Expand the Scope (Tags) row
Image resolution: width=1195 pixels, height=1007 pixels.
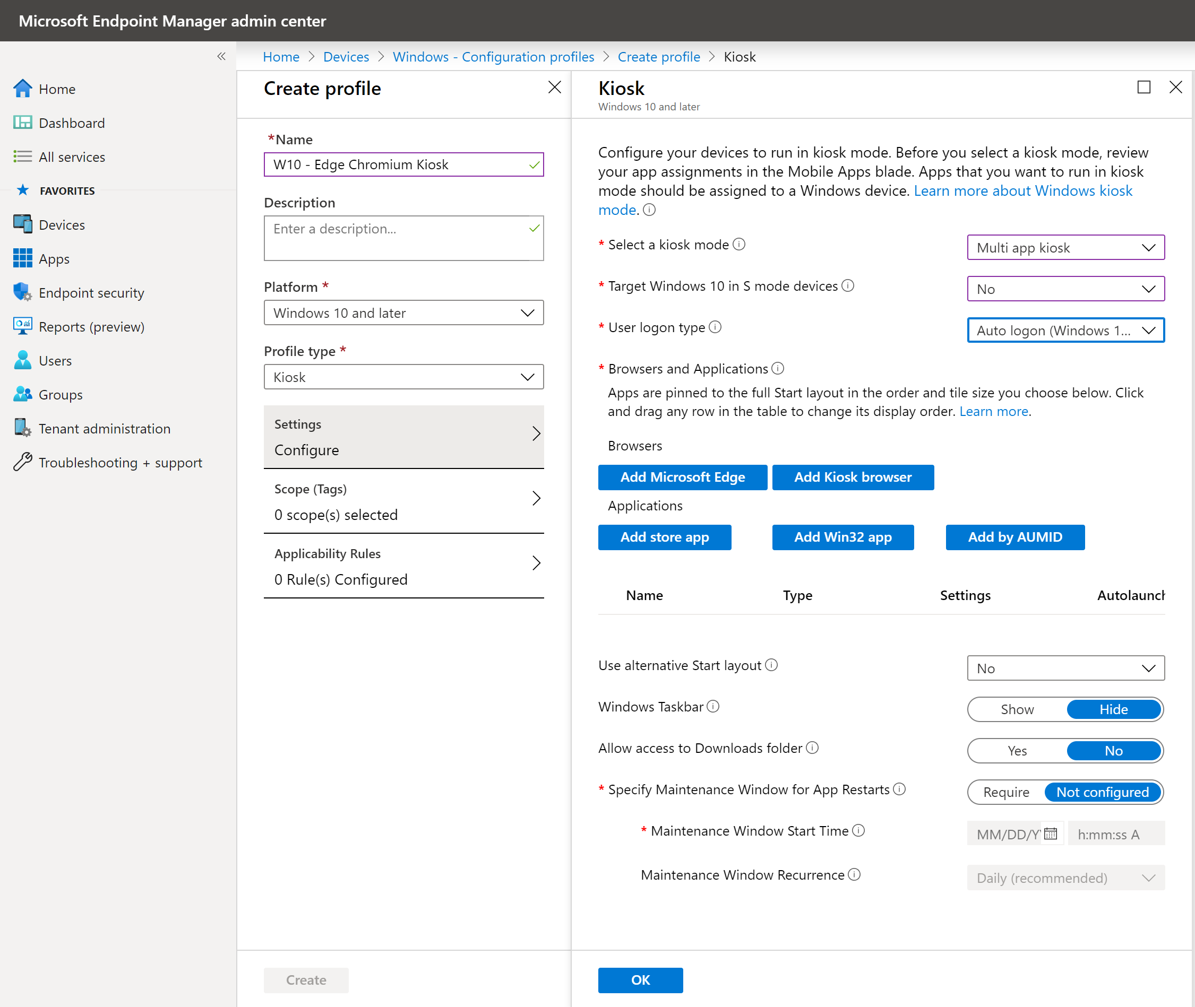pyautogui.click(x=404, y=501)
